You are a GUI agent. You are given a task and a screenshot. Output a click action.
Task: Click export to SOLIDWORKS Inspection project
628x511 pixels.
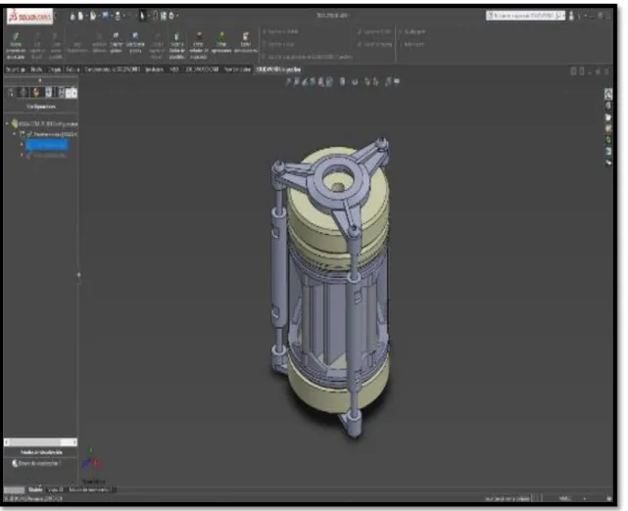[308, 57]
